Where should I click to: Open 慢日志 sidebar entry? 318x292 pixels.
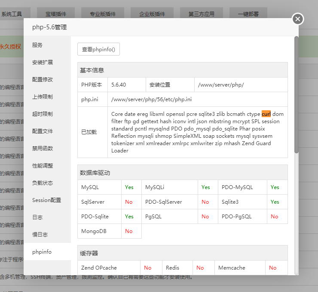(40, 235)
